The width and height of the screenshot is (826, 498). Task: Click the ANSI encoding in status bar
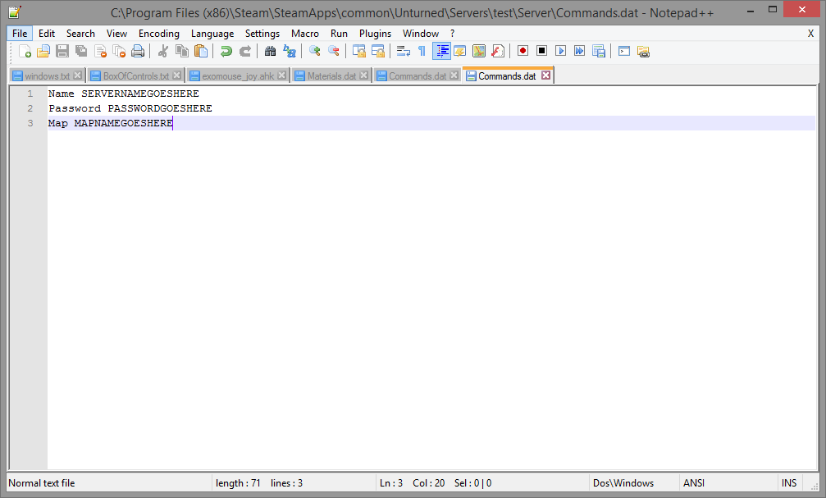point(694,482)
